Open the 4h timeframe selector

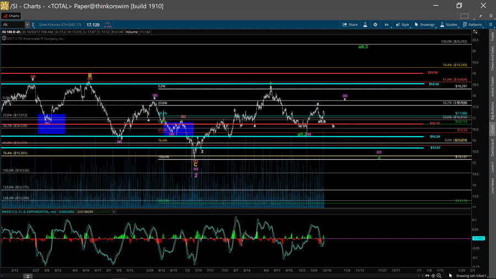tap(387, 25)
